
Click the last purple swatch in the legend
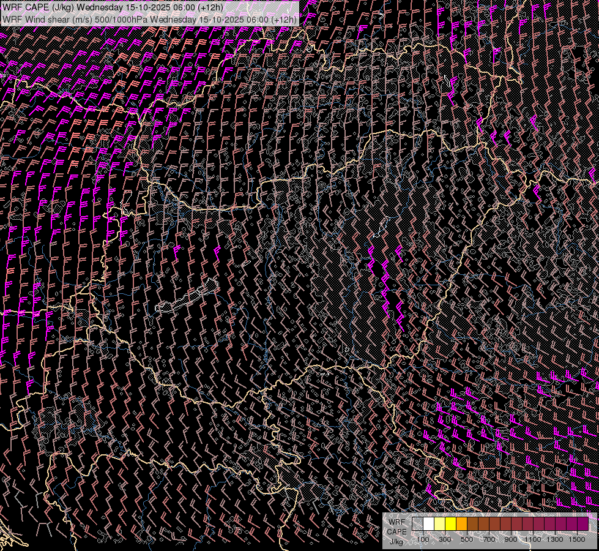[x=582, y=524]
